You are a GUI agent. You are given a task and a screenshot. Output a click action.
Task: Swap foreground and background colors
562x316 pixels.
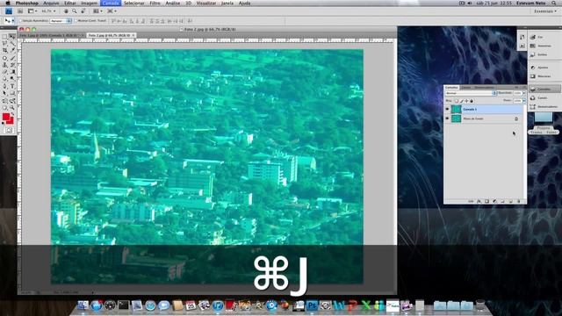(12, 113)
